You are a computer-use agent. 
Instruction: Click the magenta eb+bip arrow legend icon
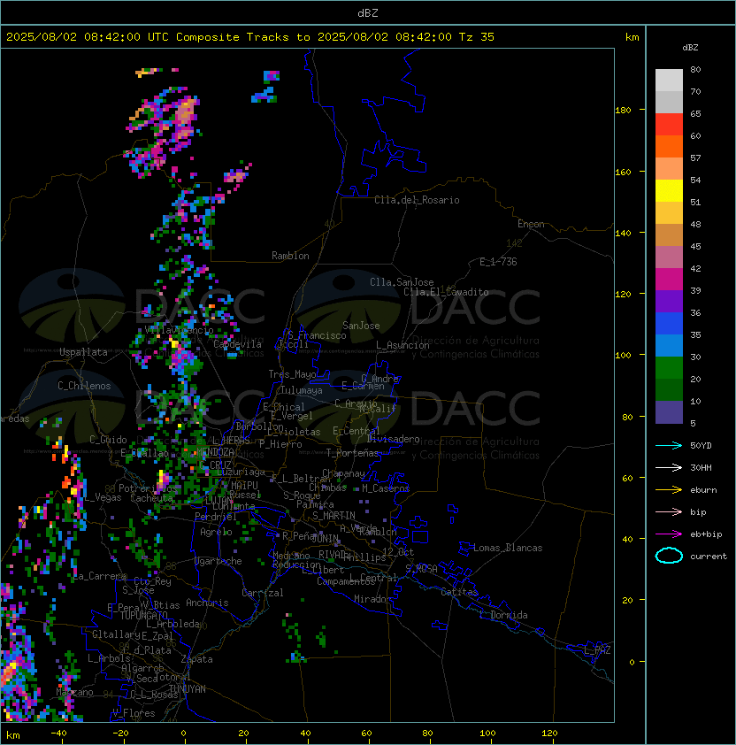coord(669,534)
